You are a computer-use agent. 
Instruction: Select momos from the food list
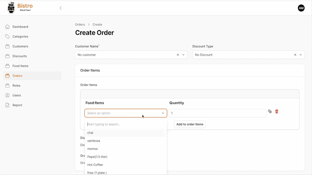[126, 148]
